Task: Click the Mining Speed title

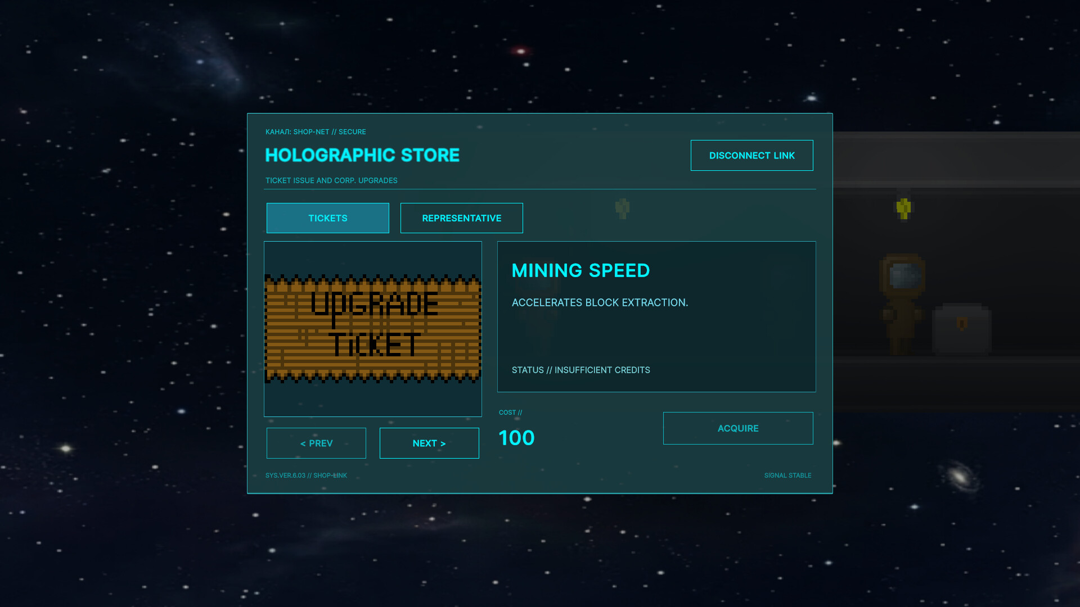Action: tap(580, 270)
